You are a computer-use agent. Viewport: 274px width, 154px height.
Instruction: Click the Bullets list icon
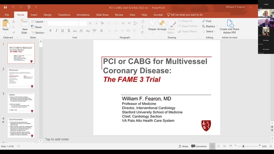click(110, 23)
